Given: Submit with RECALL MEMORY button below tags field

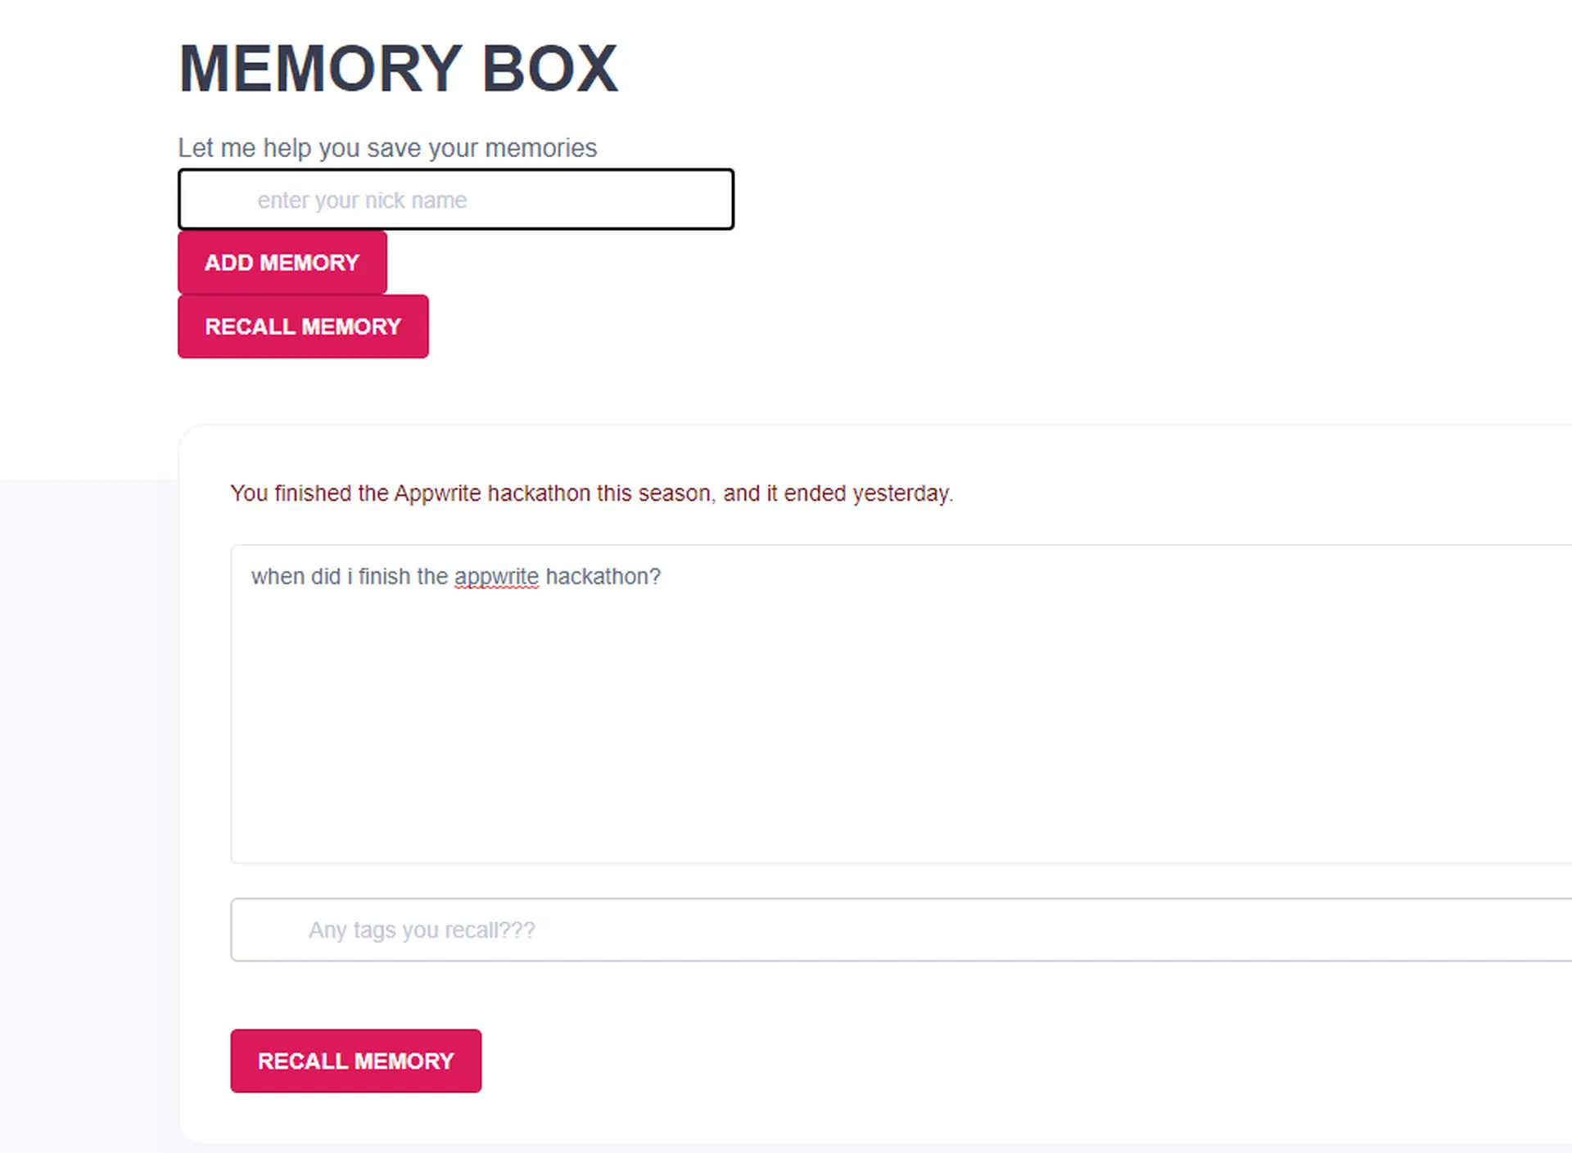Looking at the screenshot, I should tap(355, 1061).
